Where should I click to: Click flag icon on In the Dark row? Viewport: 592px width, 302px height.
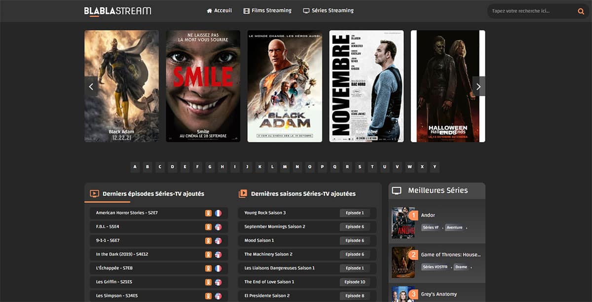pyautogui.click(x=218, y=255)
